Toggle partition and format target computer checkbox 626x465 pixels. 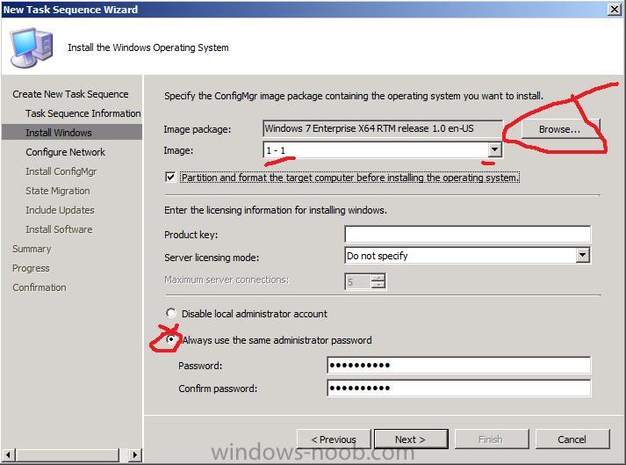(x=170, y=177)
